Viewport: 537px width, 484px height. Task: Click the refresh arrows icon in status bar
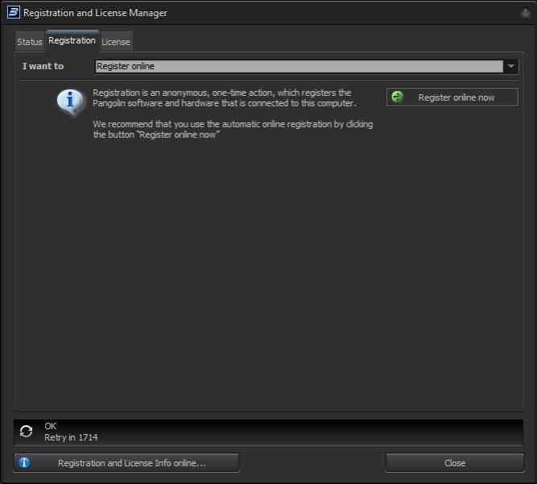point(27,432)
